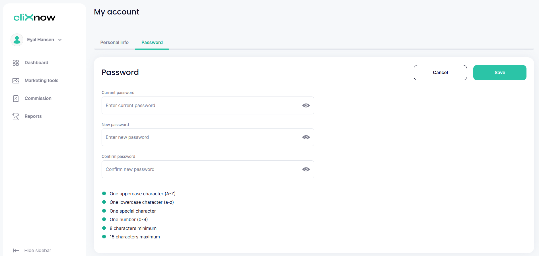Select the Password tab
This screenshot has height=256, width=539.
tap(152, 42)
